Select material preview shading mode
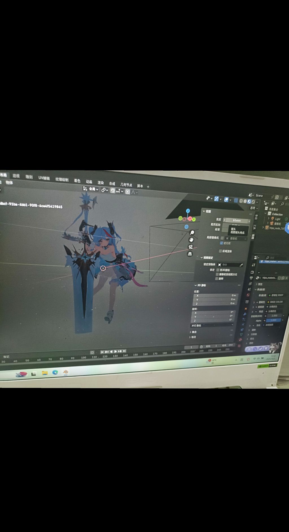The height and width of the screenshot is (532, 289). coord(249,201)
